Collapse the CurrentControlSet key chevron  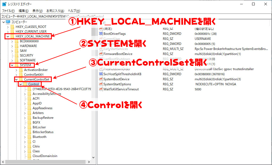click(16, 79)
